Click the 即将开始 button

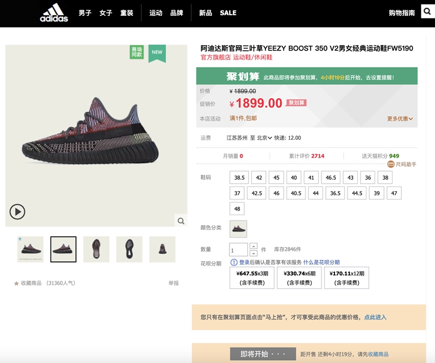tap(263, 354)
